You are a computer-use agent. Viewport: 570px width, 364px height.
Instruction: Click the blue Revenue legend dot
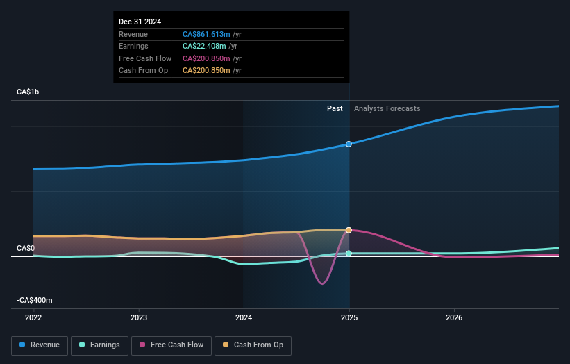[x=22, y=345]
